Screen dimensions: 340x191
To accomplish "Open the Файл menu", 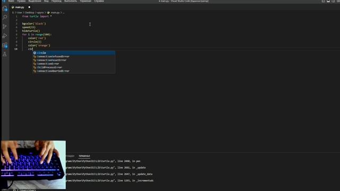I will pos(11,1).
